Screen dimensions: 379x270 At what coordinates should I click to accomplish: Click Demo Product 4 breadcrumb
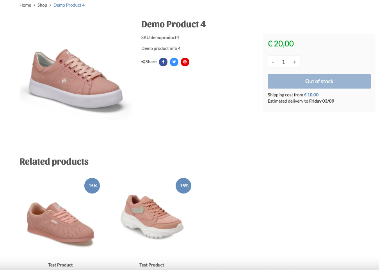point(69,5)
